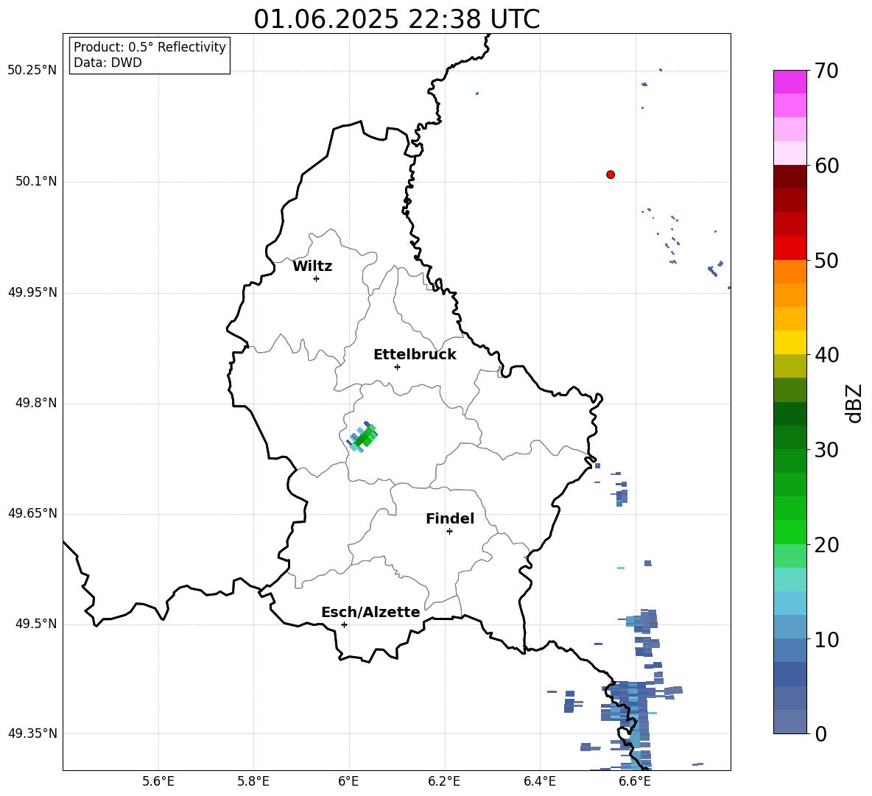Click the colorbar tick label 50
872x796 pixels.
pyautogui.click(x=826, y=260)
